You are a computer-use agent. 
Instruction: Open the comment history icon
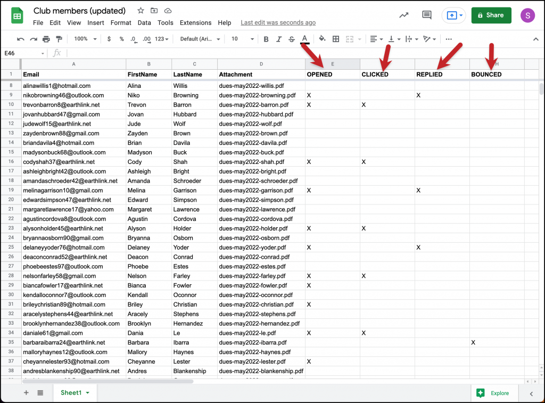point(426,15)
